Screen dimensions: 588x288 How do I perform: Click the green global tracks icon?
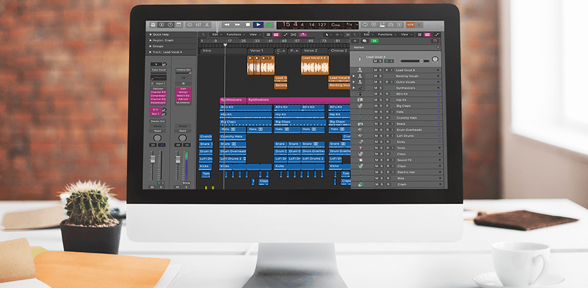(x=374, y=41)
